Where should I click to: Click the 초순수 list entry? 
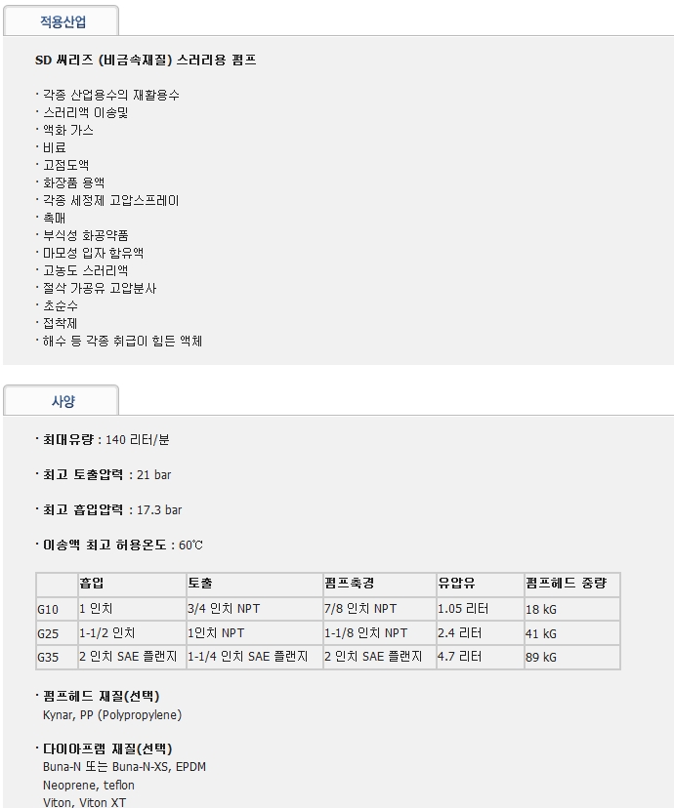coord(61,305)
